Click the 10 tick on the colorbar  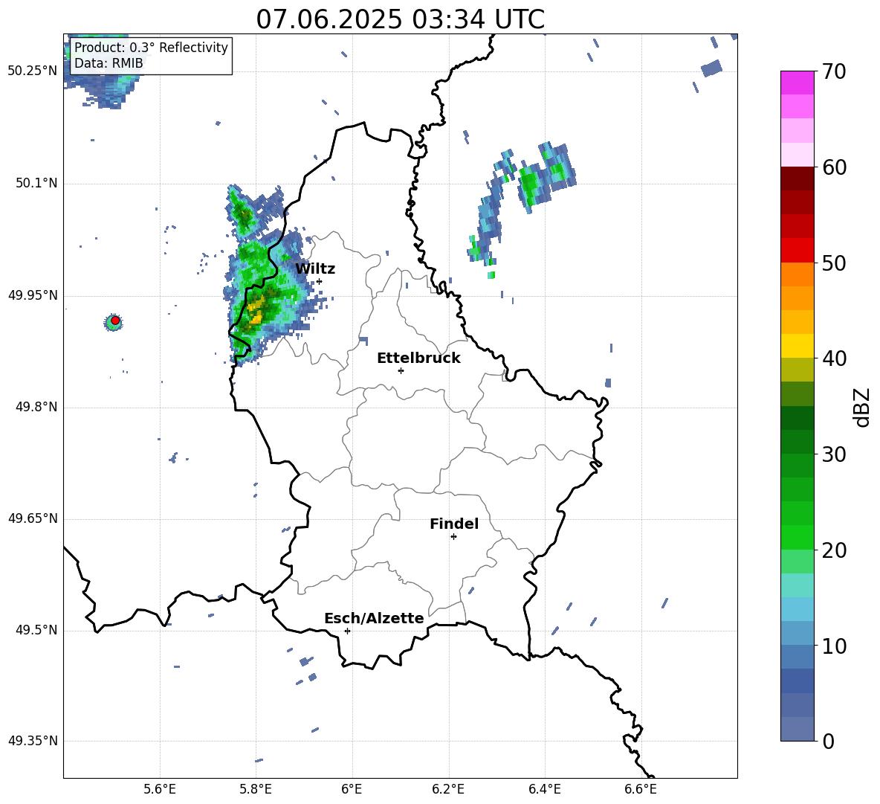pyautogui.click(x=834, y=646)
